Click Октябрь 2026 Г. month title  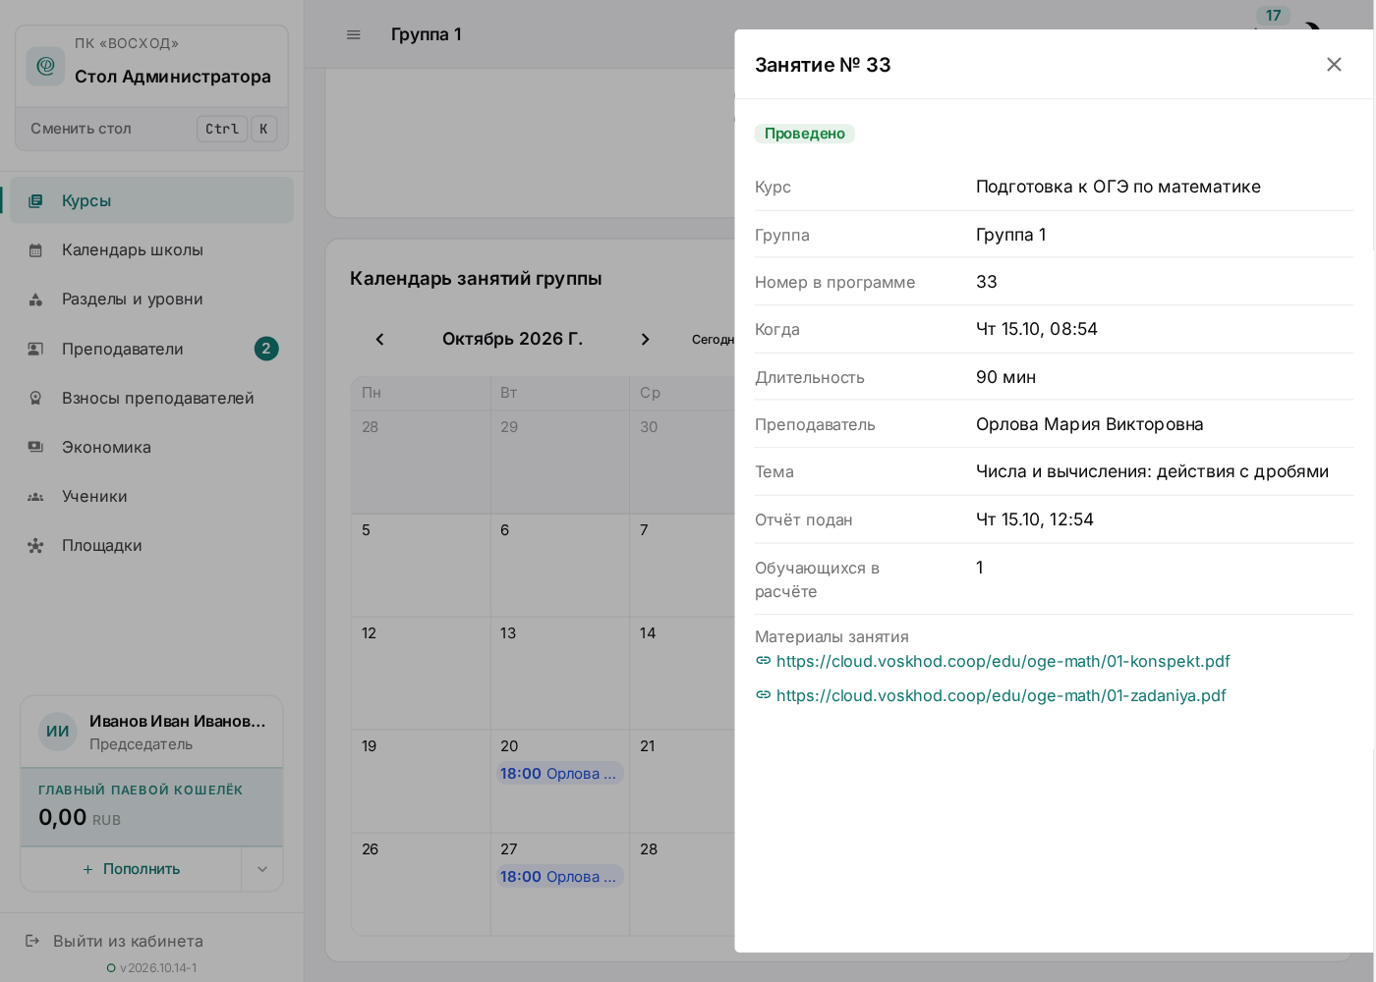tap(512, 339)
